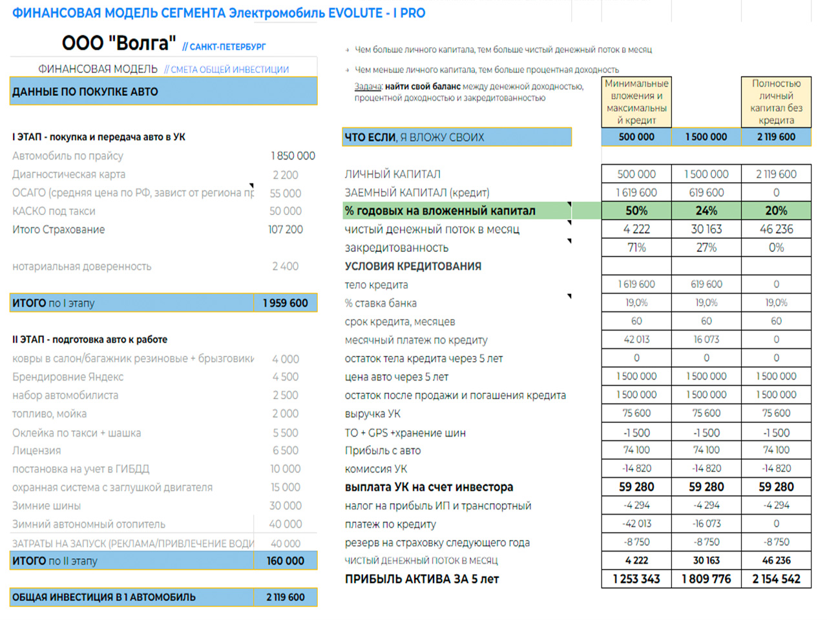Select the '// СМЕТА ОБЩЕЙ ИНВЕСТИЦИИ' subtitle
The height and width of the screenshot is (620, 827).
tap(226, 69)
